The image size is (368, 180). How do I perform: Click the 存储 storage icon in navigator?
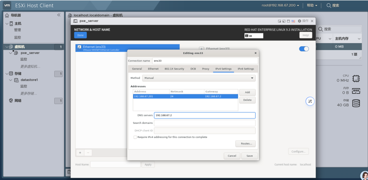(11, 74)
